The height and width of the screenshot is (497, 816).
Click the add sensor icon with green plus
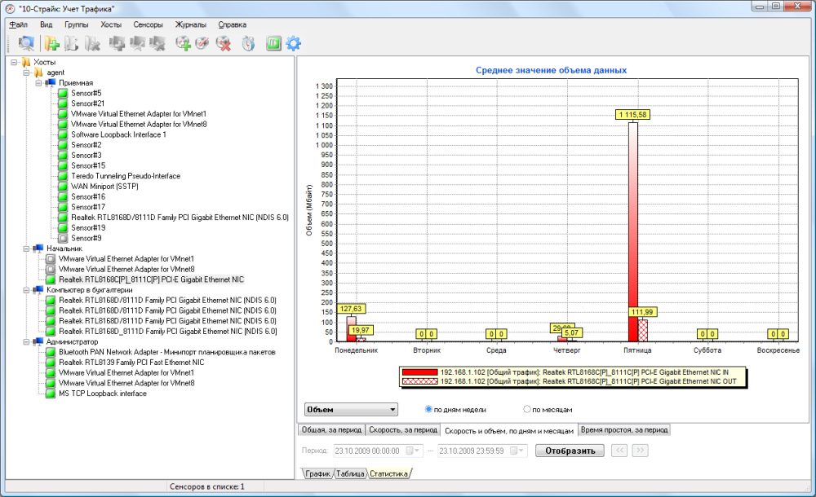(183, 44)
